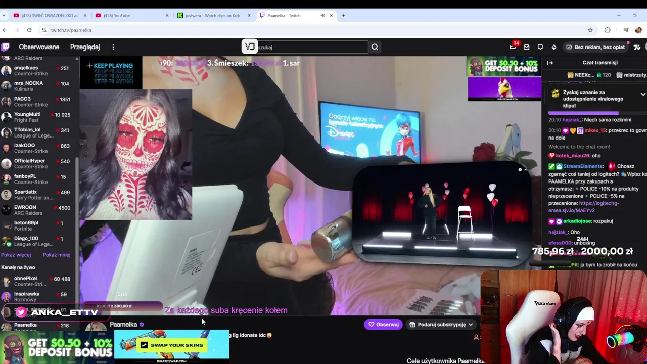The image size is (647, 364).
Task: Open the site info icon in address bar
Action: [44, 30]
